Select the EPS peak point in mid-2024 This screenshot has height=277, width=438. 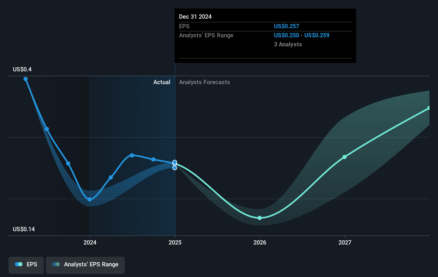click(x=132, y=155)
